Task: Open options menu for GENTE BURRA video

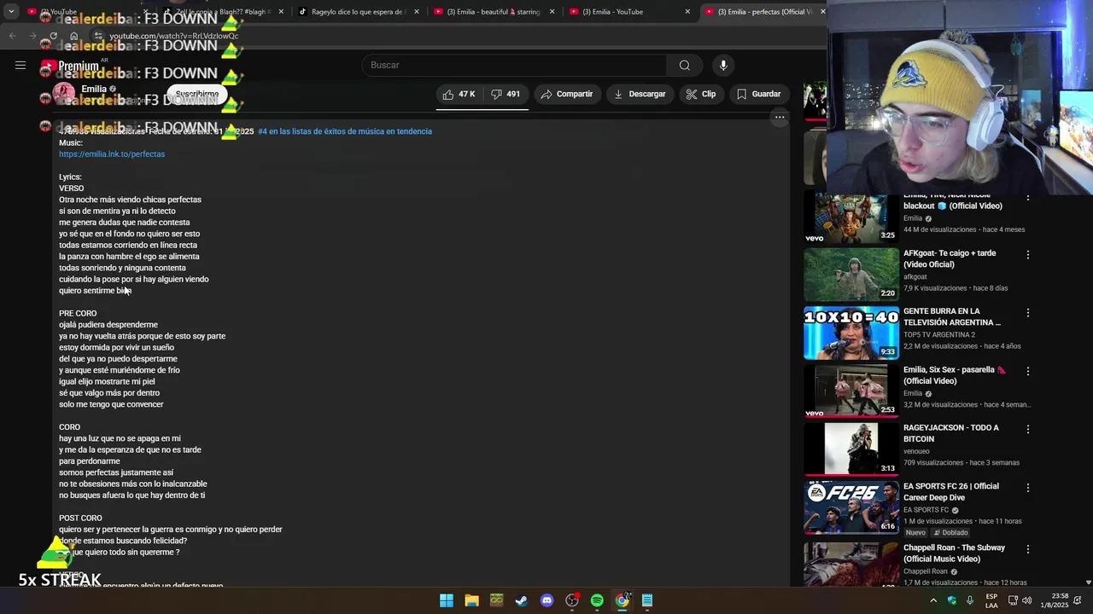Action: point(1028,313)
